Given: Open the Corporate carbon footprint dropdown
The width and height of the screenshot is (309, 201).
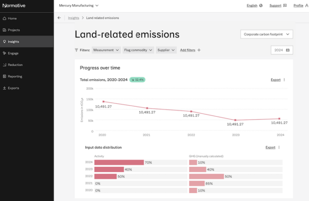Looking at the screenshot, I should [267, 34].
